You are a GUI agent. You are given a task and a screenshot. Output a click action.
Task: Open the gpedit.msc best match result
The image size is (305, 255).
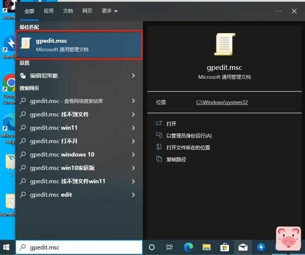click(x=79, y=45)
